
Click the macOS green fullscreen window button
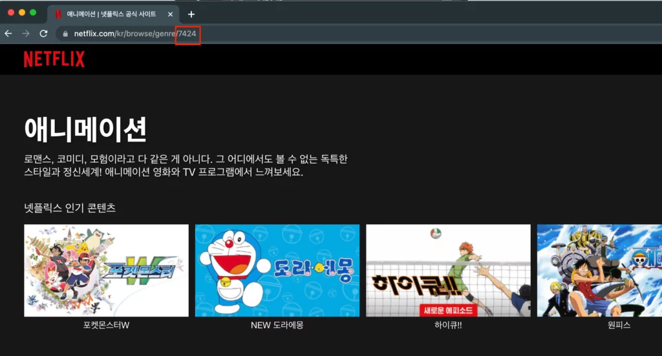click(33, 13)
